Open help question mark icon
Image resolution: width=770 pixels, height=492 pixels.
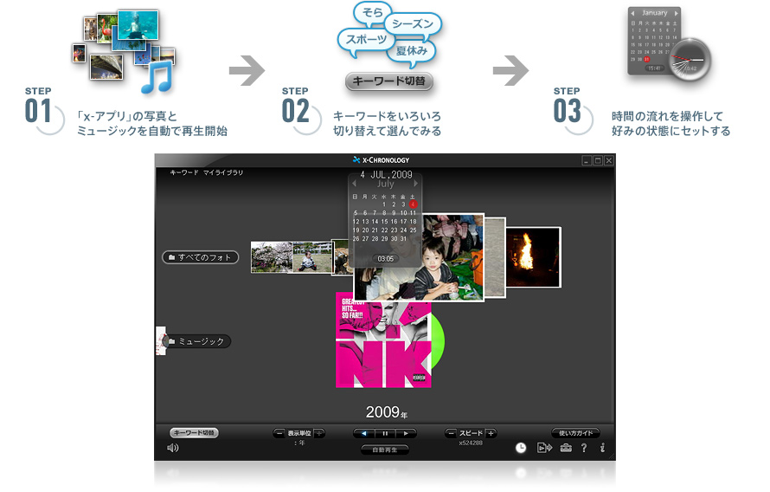(x=584, y=448)
